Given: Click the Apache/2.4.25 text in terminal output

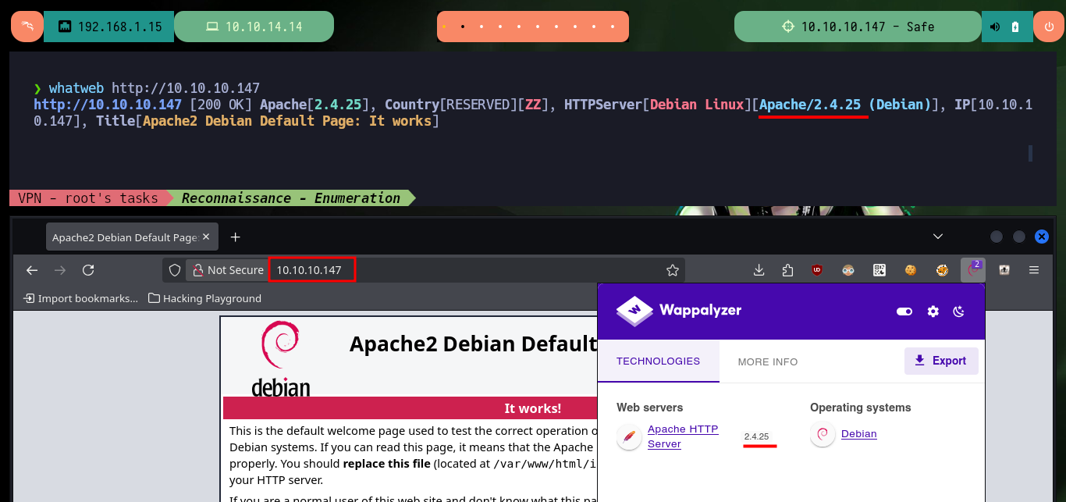Looking at the screenshot, I should coord(810,105).
